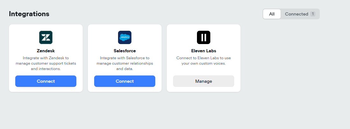
Task: Click the Zendesk support tickets description
Action: [46, 63]
